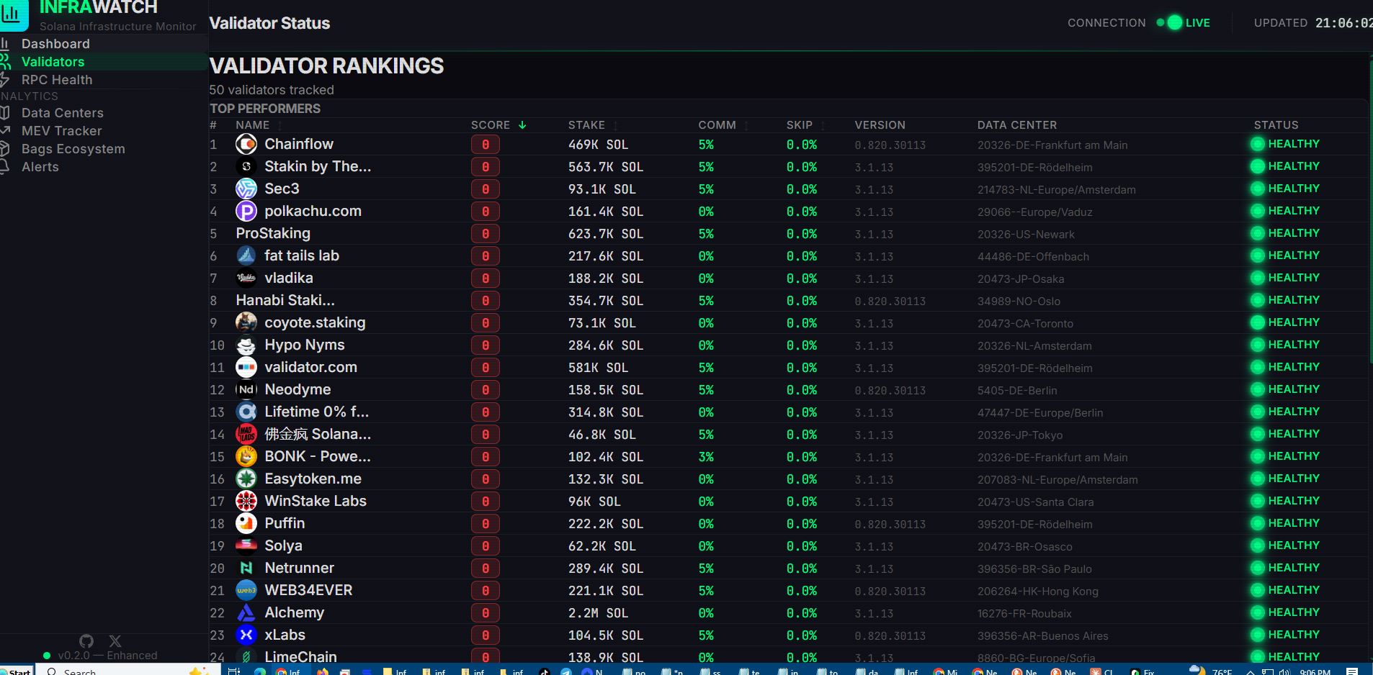Click the 2.2M SOL stake value

click(x=598, y=613)
